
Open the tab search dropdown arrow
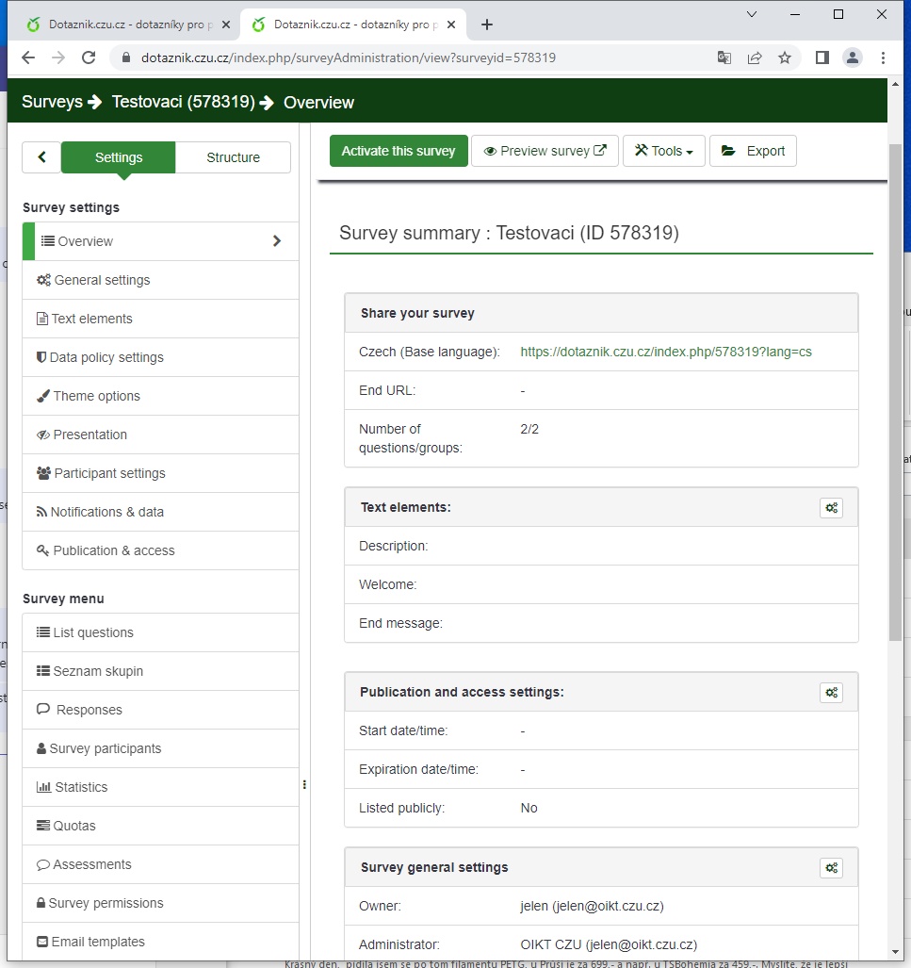click(752, 14)
